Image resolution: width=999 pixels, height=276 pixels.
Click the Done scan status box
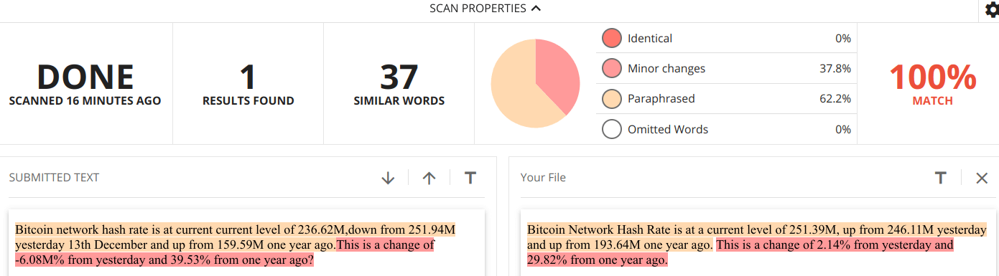pyautogui.click(x=85, y=84)
